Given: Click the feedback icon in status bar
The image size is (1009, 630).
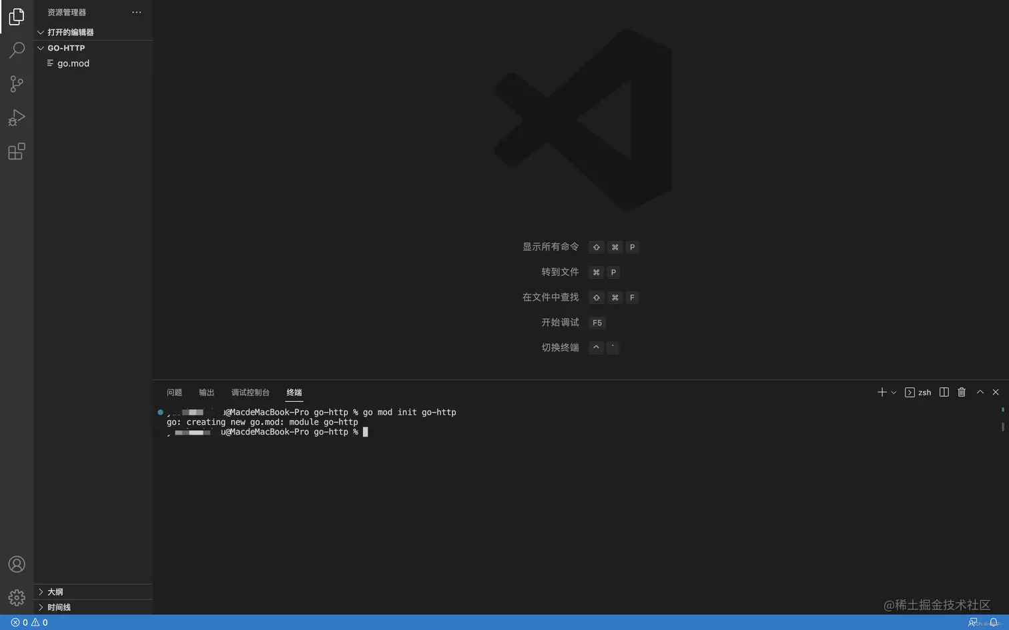Looking at the screenshot, I should [973, 623].
